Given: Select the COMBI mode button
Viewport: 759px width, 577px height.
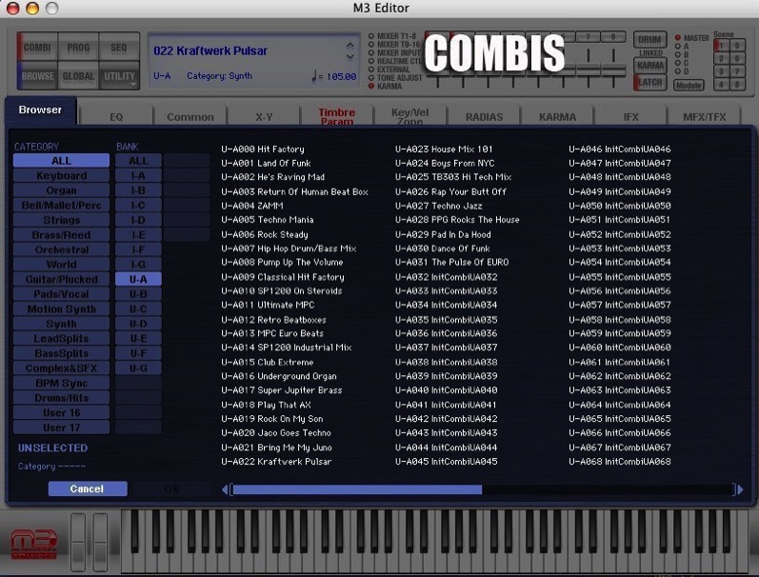Looking at the screenshot, I should point(37,48).
